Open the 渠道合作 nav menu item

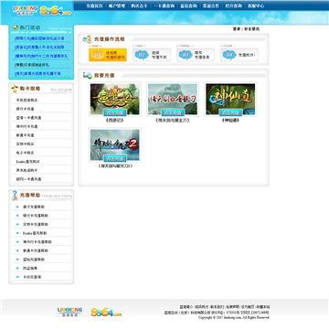click(x=211, y=5)
